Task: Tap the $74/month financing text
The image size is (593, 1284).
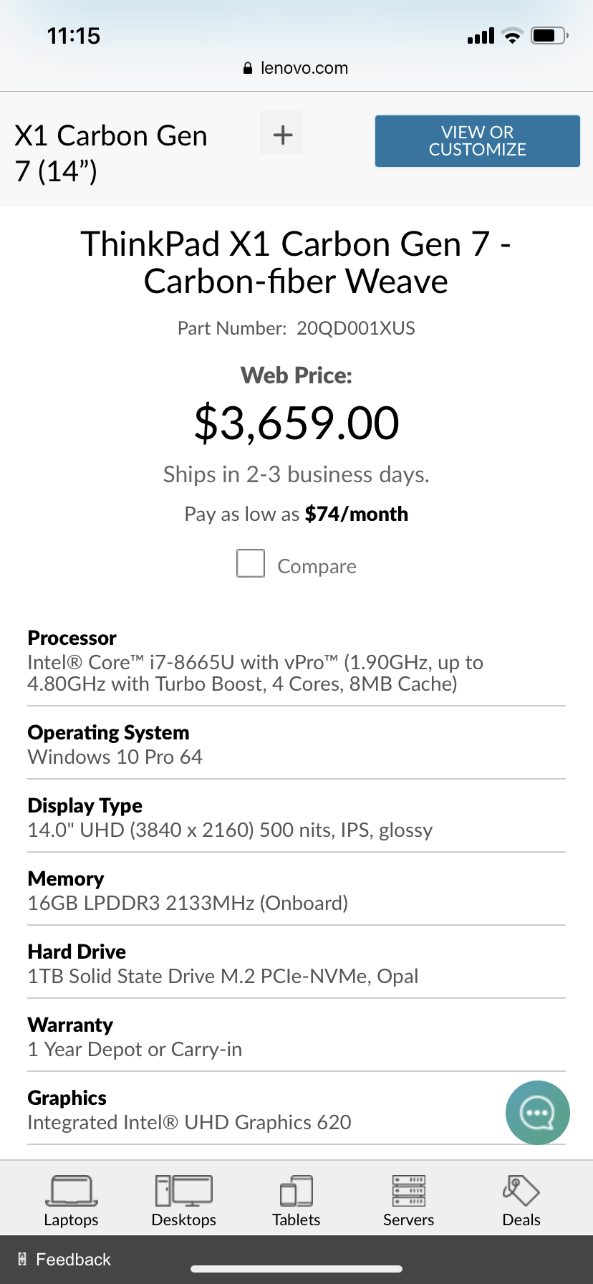Action: [357, 514]
